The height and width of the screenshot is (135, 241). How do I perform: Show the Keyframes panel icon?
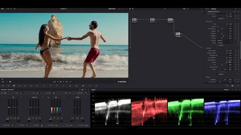[227, 86]
